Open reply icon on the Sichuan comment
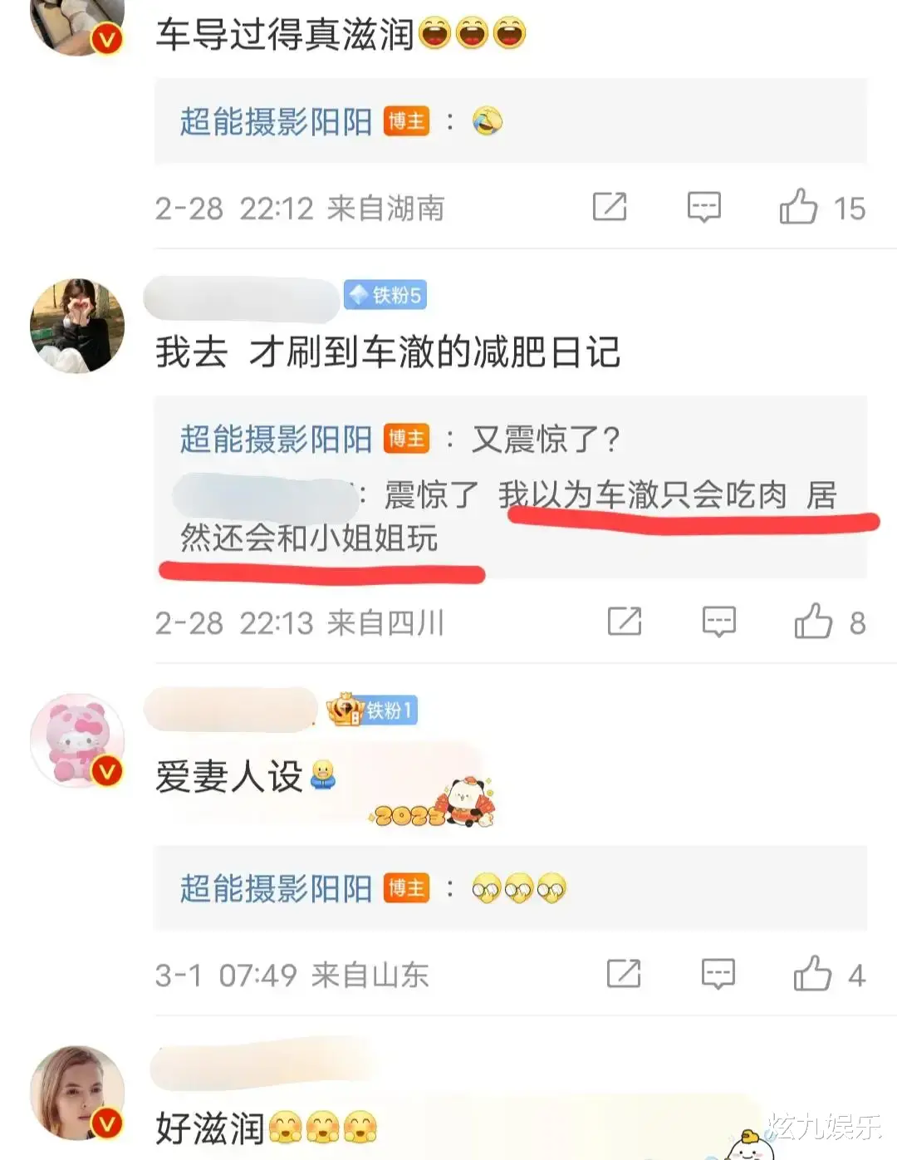897x1160 pixels. (718, 622)
